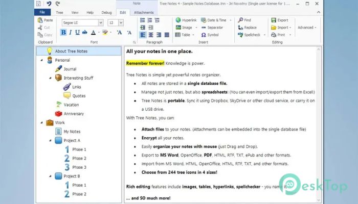The image size is (358, 204).
Task: Collapse the Project A node
Action: [50, 140]
